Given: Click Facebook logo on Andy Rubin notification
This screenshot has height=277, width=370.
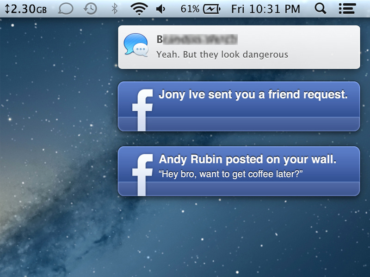Looking at the screenshot, I should [x=142, y=175].
